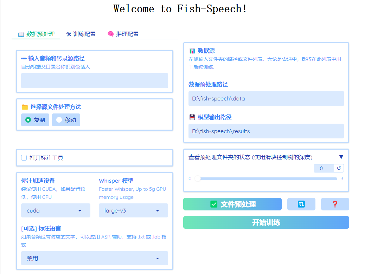Screen dimensions: 371x274
Task: Click the 数据预处理路径 field D:\fish-speech\data
Action: [x=266, y=99]
